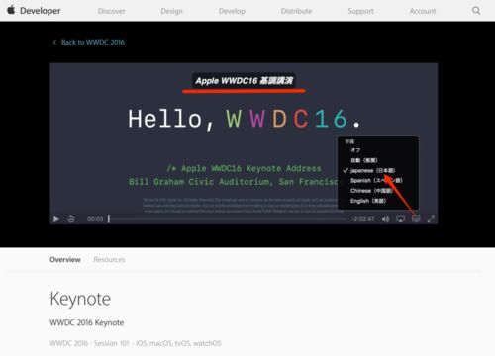Open the Support nav item
The width and height of the screenshot is (495, 356).
click(360, 11)
